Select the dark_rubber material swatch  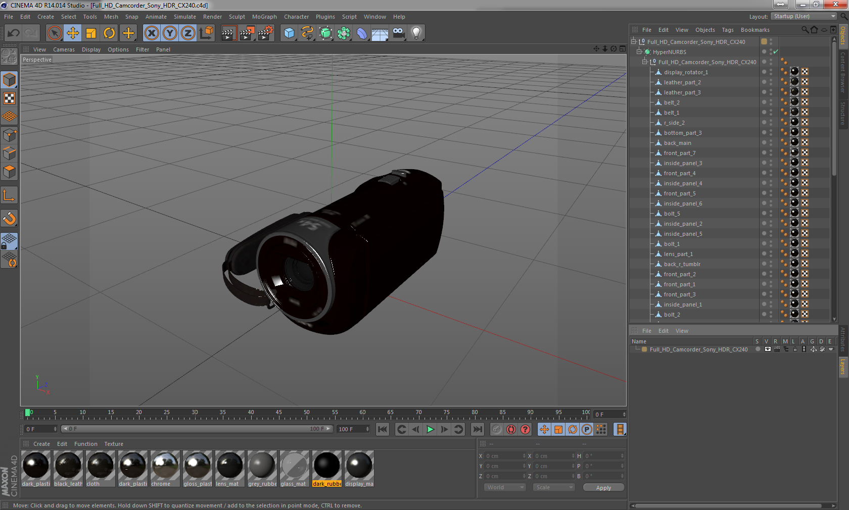pyautogui.click(x=326, y=465)
